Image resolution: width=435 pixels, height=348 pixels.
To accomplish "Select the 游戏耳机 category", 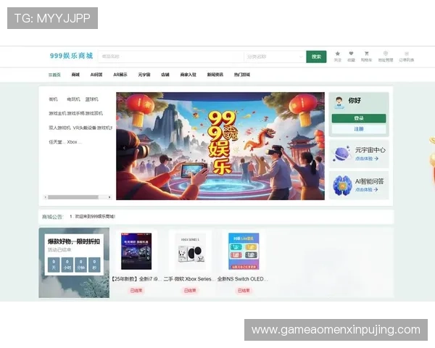I will (x=94, y=113).
